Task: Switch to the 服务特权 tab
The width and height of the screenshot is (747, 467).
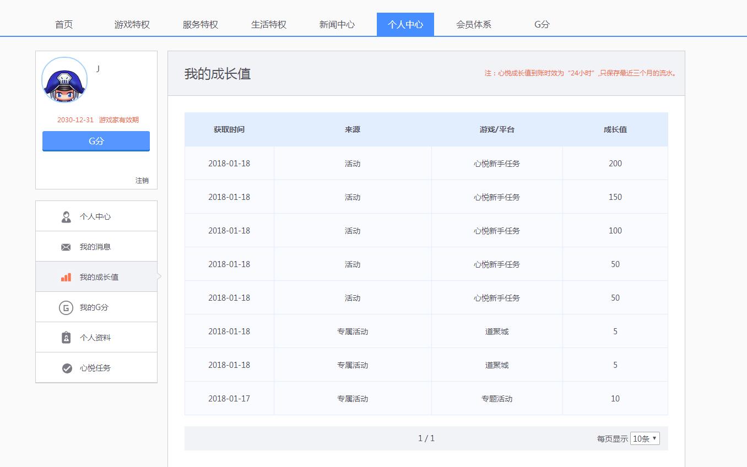Action: (x=201, y=25)
